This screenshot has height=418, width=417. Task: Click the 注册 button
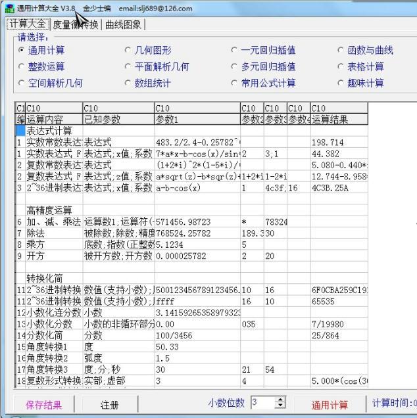pos(109,405)
